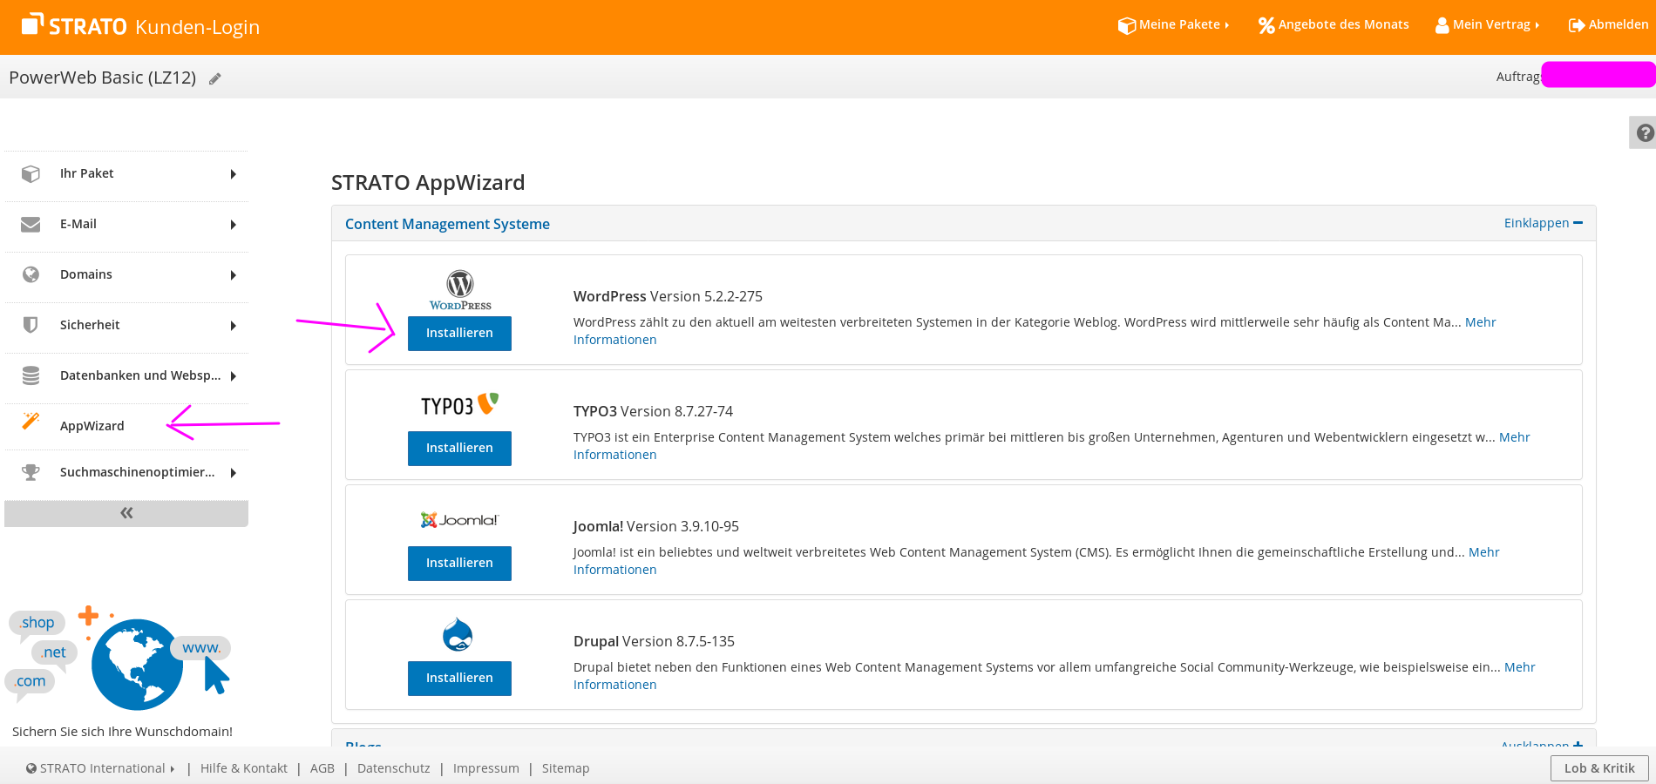Click the AppWizard magic wand icon
This screenshot has width=1656, height=784.
point(31,422)
